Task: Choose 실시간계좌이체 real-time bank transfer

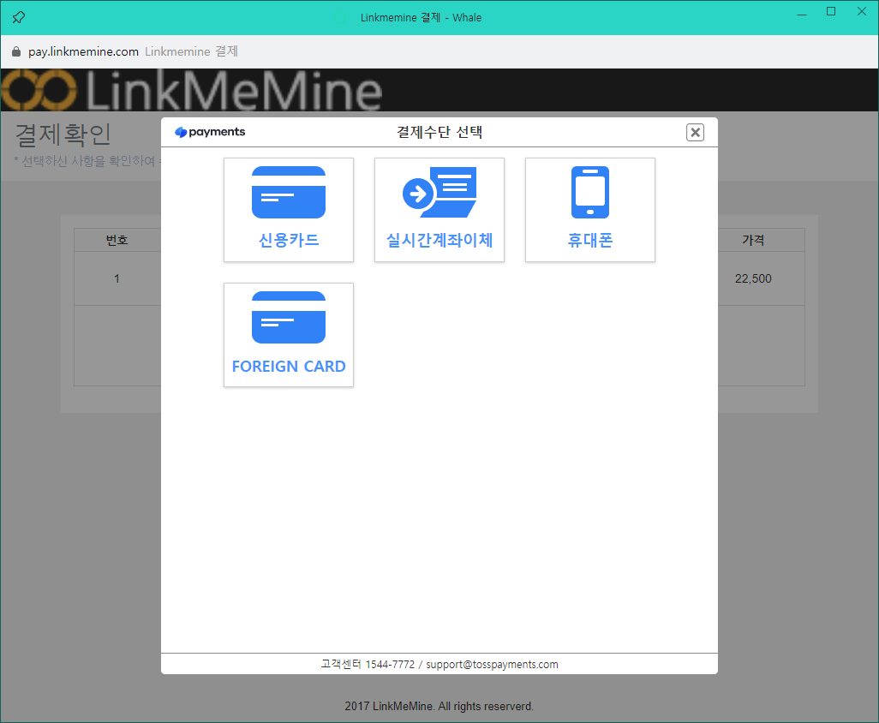Action: [x=439, y=210]
